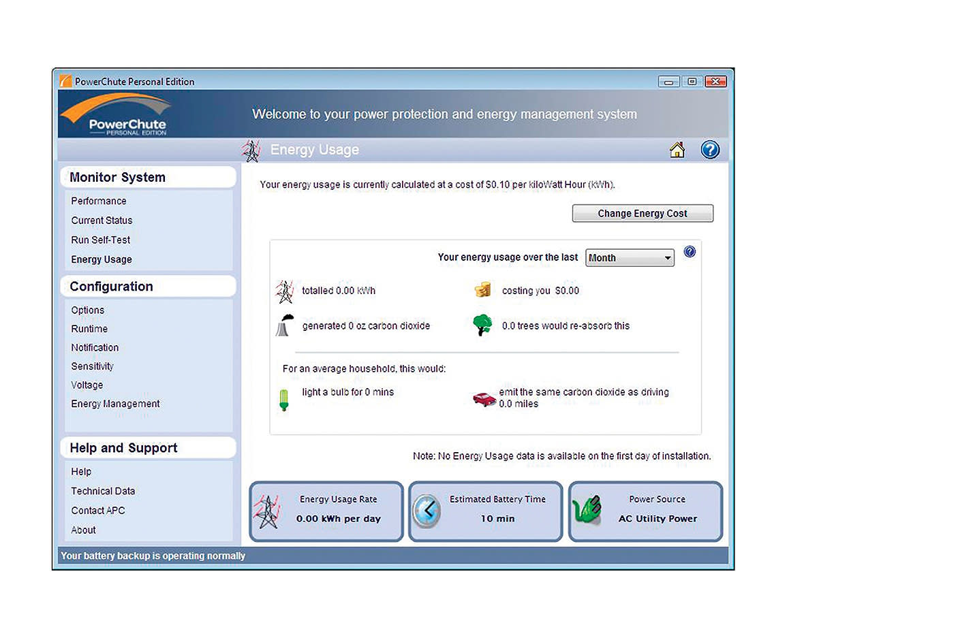Open the Contact APC link
This screenshot has height=640, width=958.
coord(97,510)
